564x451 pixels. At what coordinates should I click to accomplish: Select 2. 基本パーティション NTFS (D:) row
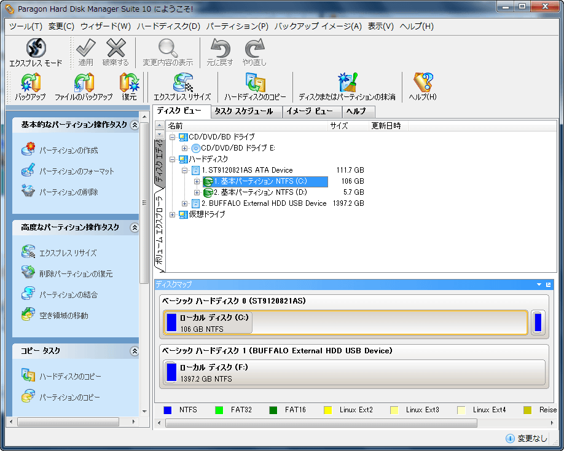[x=260, y=192]
